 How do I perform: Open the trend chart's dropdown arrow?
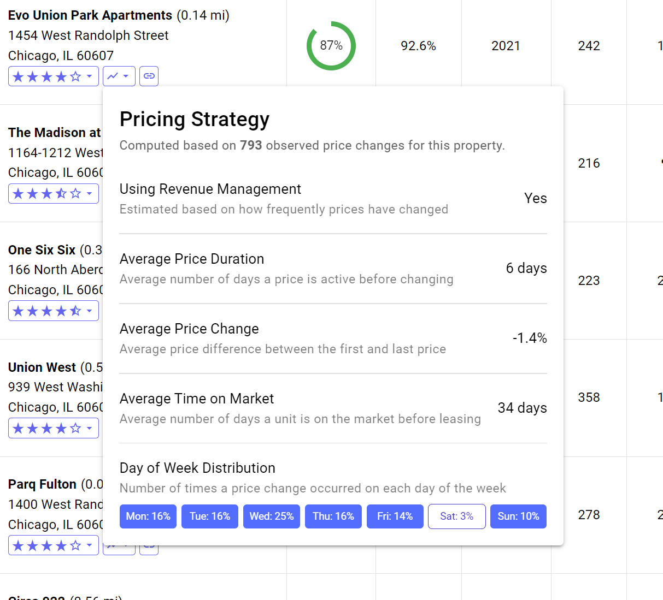click(x=127, y=76)
